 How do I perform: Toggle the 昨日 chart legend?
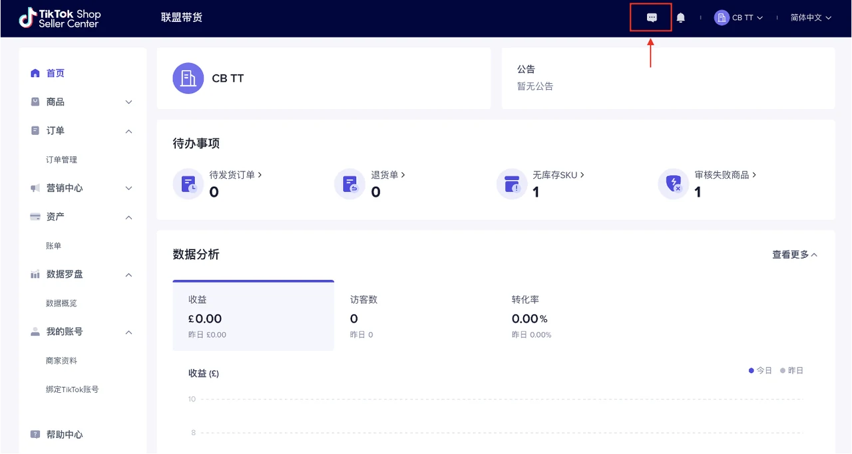click(792, 370)
